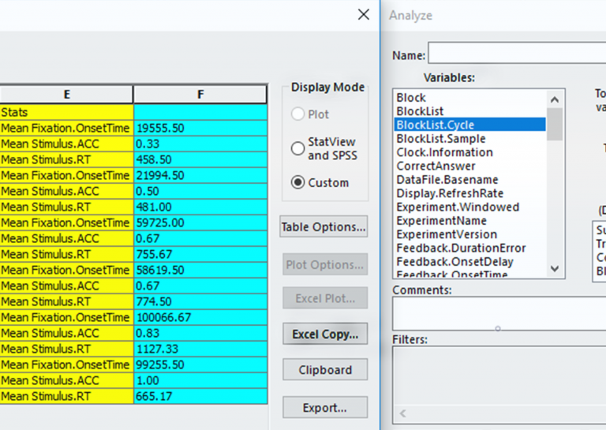Click the disabled Plot Options button
The width and height of the screenshot is (606, 430).
[x=324, y=264]
